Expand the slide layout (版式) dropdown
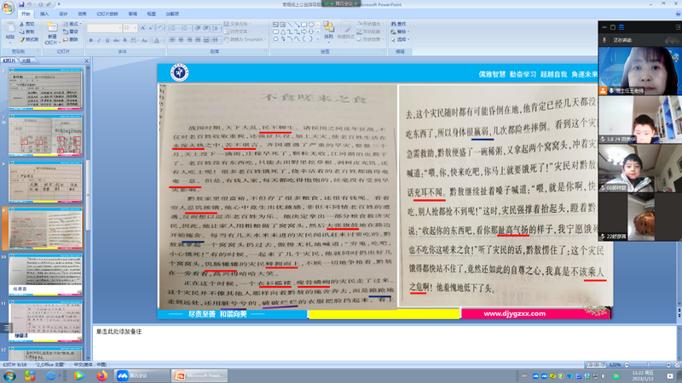682x383 pixels. [73, 25]
